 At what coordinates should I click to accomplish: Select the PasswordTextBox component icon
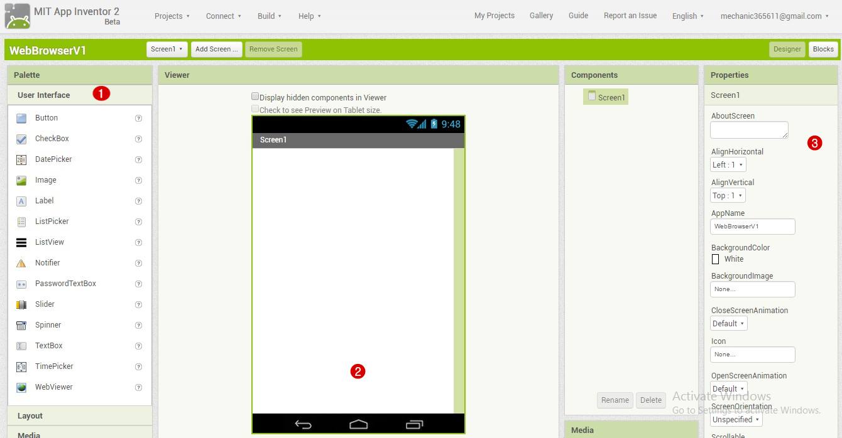click(x=21, y=284)
